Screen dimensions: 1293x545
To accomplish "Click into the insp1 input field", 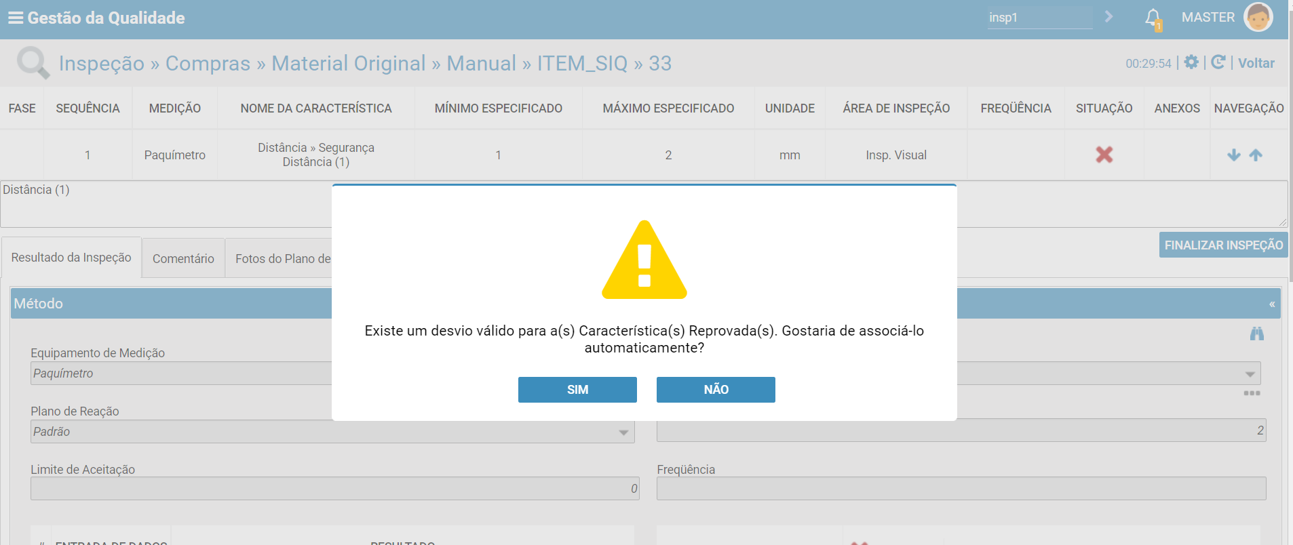I will [1039, 18].
